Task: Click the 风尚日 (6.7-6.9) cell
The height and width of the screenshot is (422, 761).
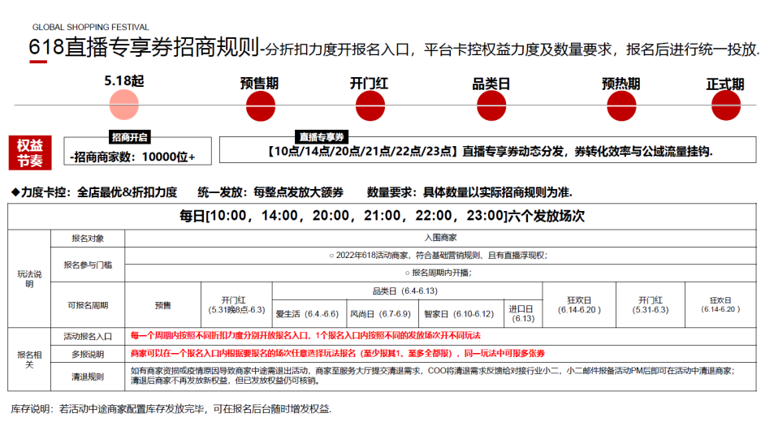Action: pyautogui.click(x=383, y=314)
